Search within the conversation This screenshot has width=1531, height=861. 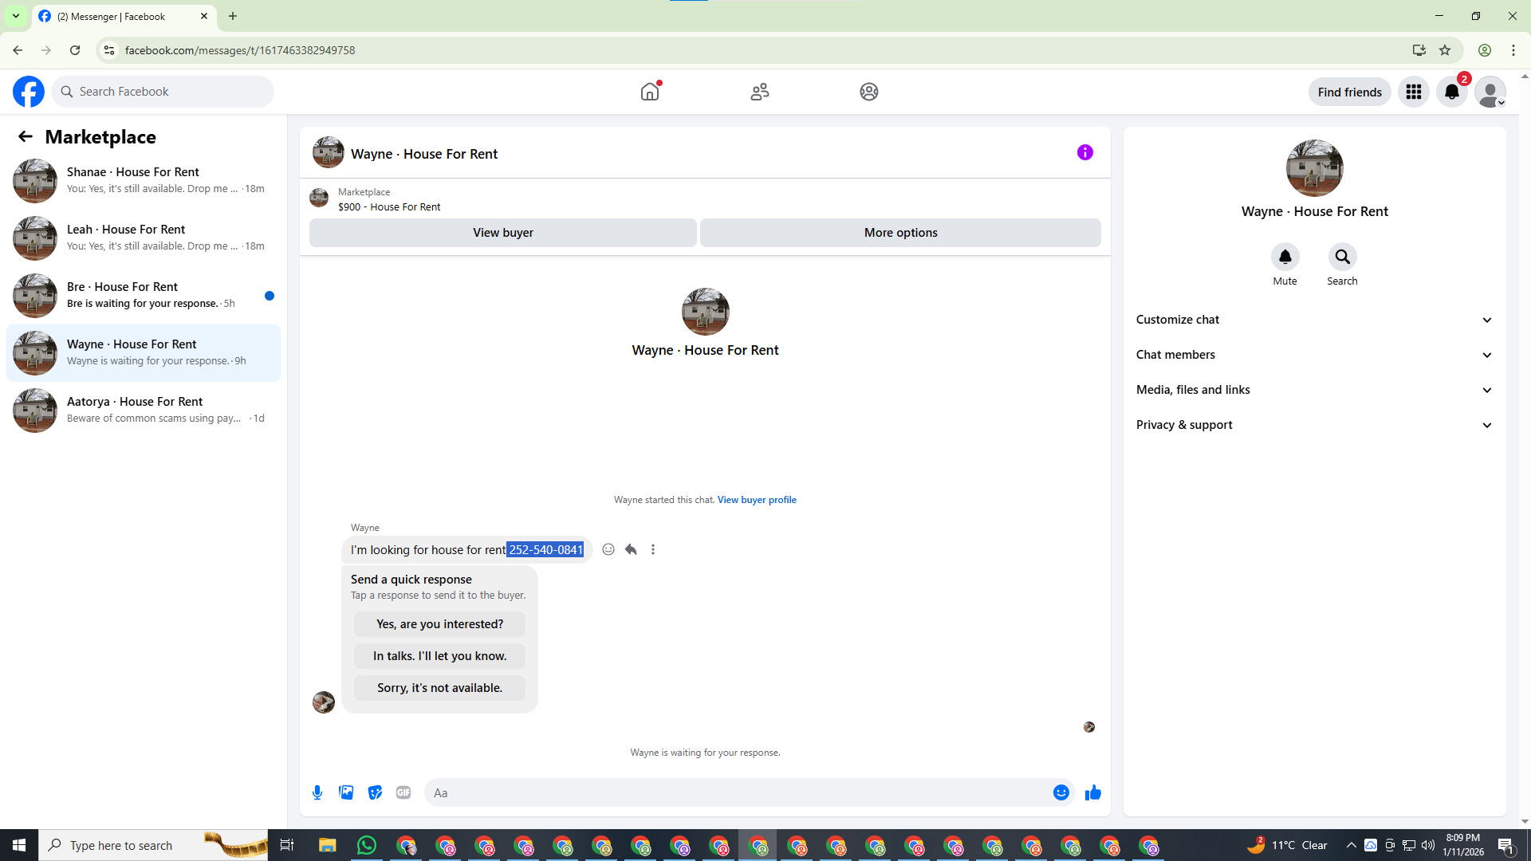[1342, 257]
